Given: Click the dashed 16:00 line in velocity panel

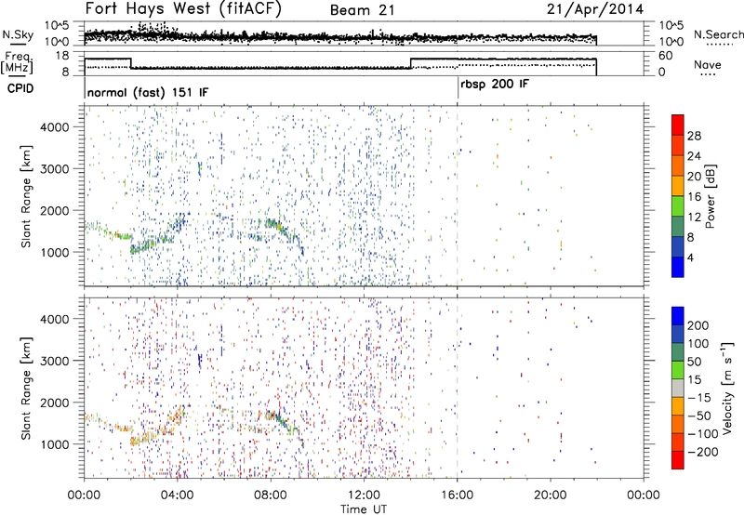Looking at the screenshot, I should point(458,388).
